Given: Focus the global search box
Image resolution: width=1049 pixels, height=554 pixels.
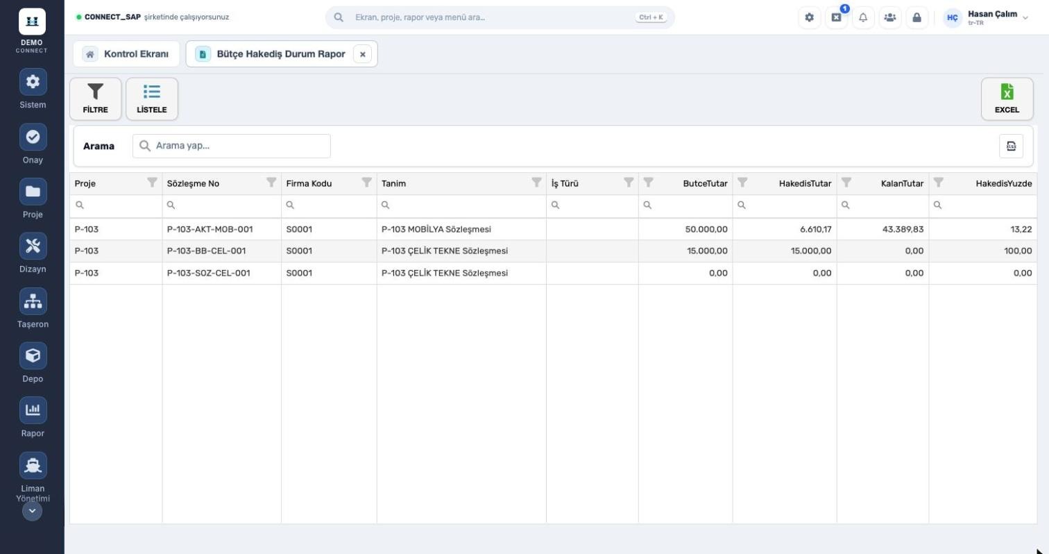Looking at the screenshot, I should tap(500, 17).
